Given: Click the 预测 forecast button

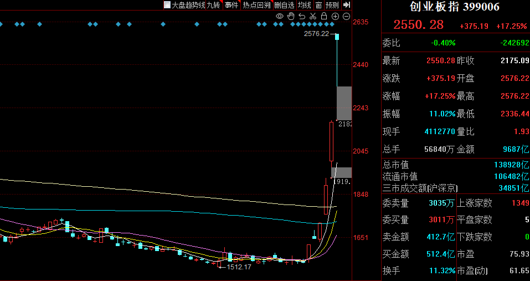Looking at the screenshot, I should coord(332,5).
